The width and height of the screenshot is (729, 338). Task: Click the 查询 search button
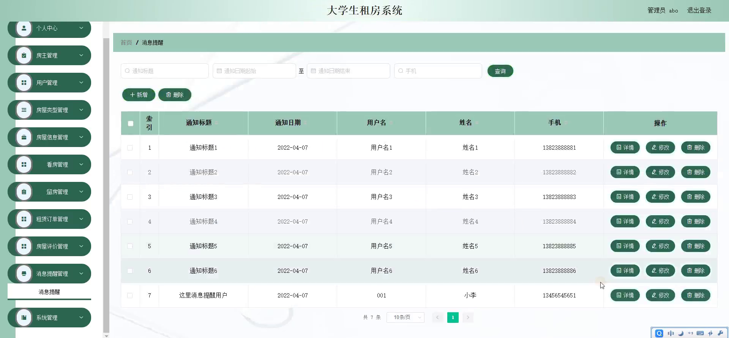click(500, 71)
